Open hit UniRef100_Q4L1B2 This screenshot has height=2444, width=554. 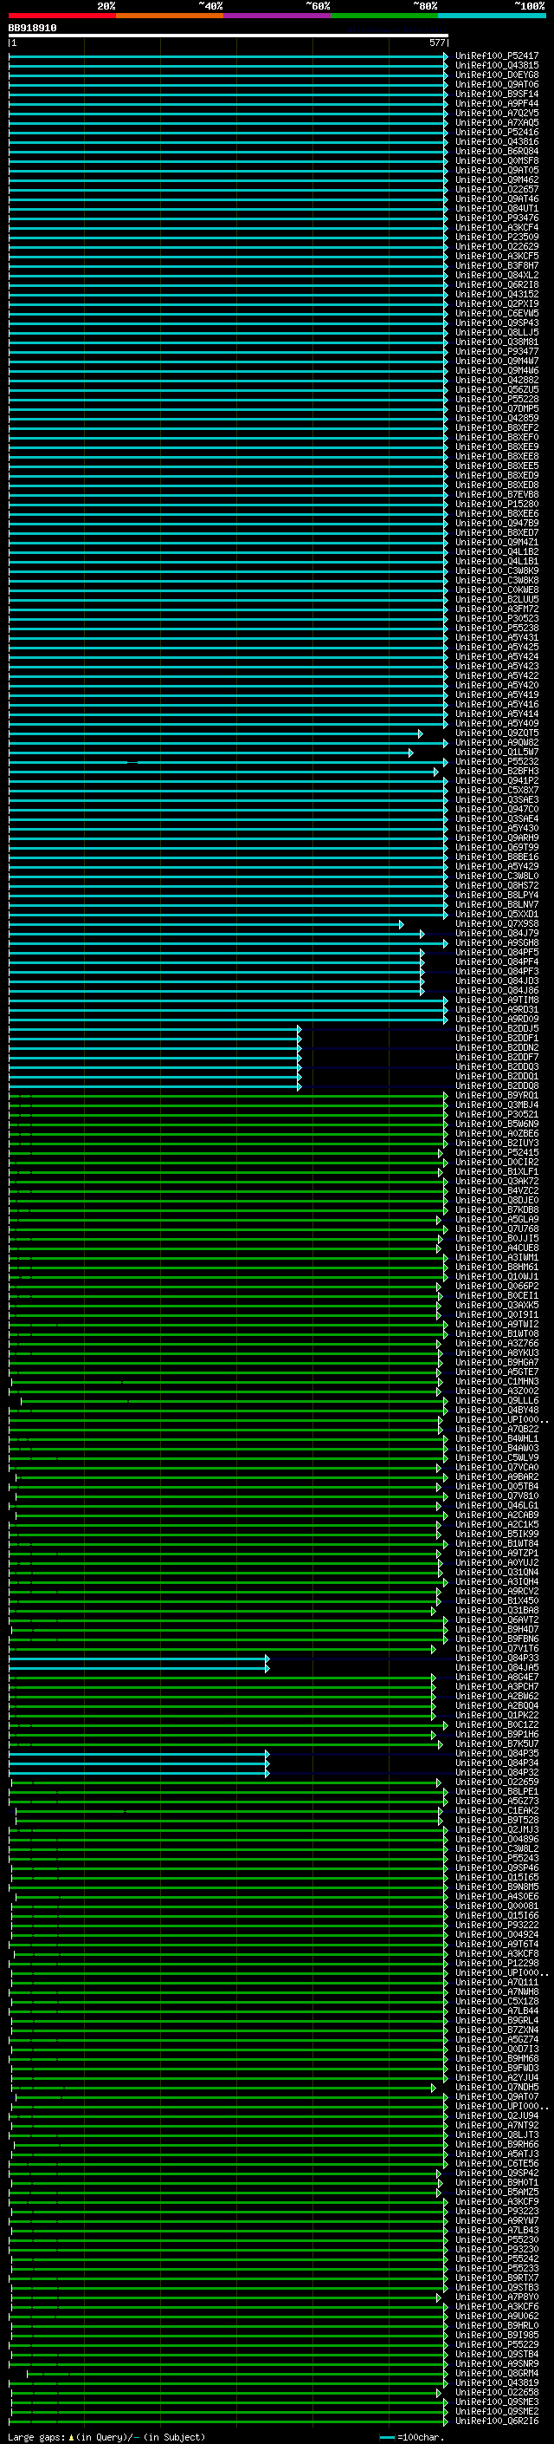pos(496,551)
